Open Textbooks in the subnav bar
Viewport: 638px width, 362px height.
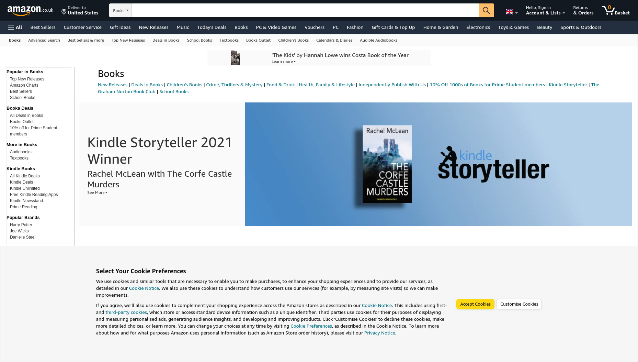229,40
